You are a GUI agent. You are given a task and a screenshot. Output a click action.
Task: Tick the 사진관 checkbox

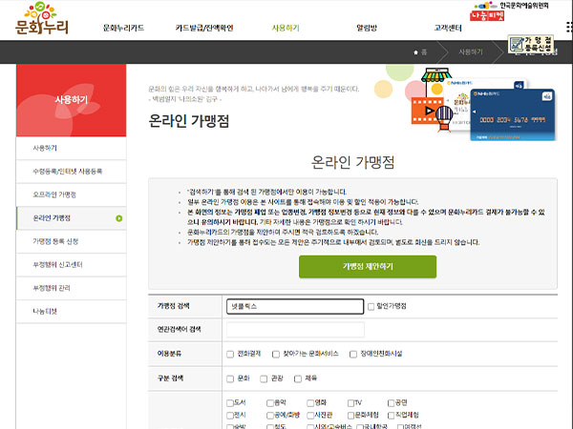click(x=310, y=415)
